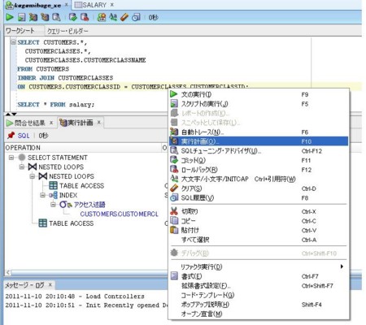Click the SQL link in results pane

click(24, 136)
